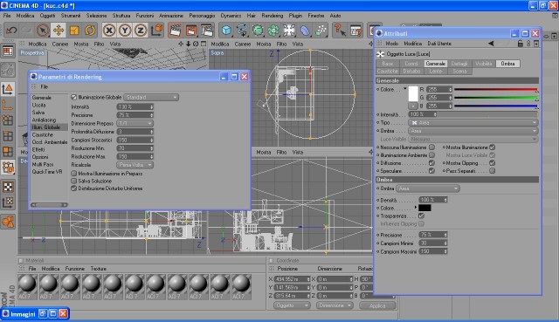
Task: Select Antialiasing in render settings list
Action: [x=44, y=120]
